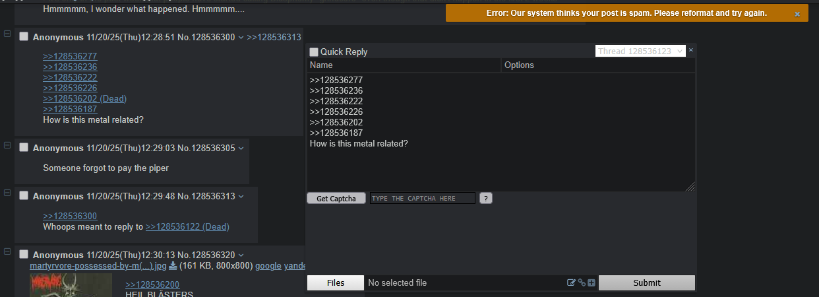Hide post No.128536300 with minus icon

click(x=7, y=34)
